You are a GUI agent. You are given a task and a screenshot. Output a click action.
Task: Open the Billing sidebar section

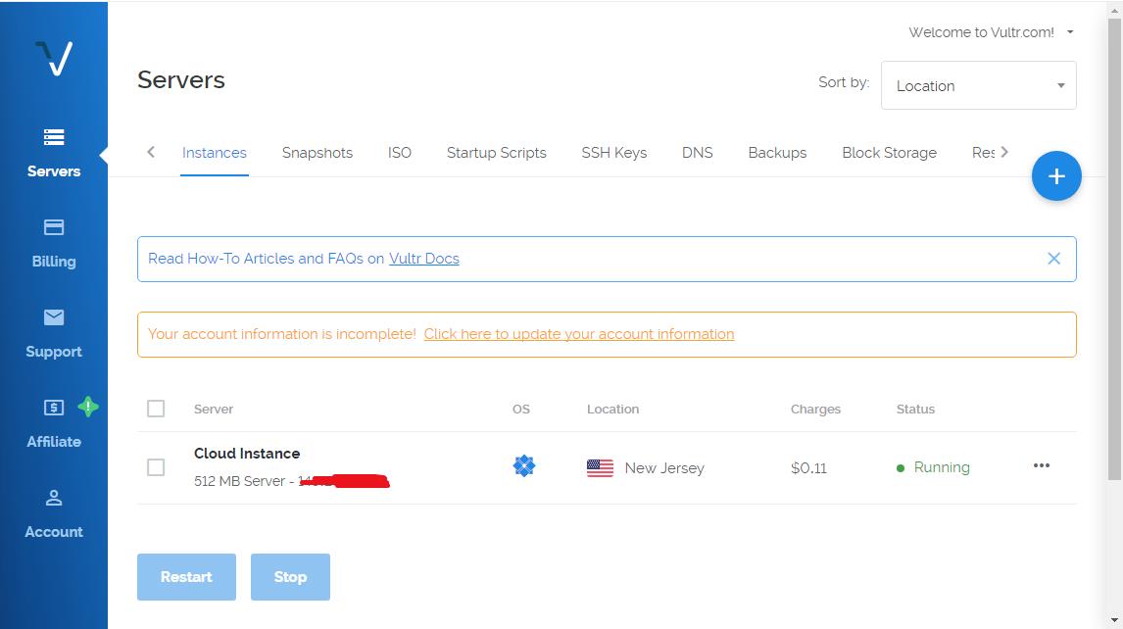click(x=54, y=243)
